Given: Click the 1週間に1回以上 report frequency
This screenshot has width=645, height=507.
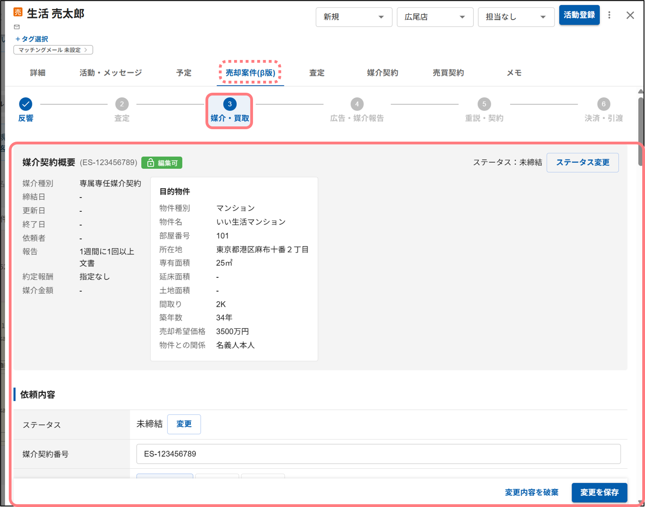Looking at the screenshot, I should [x=107, y=251].
